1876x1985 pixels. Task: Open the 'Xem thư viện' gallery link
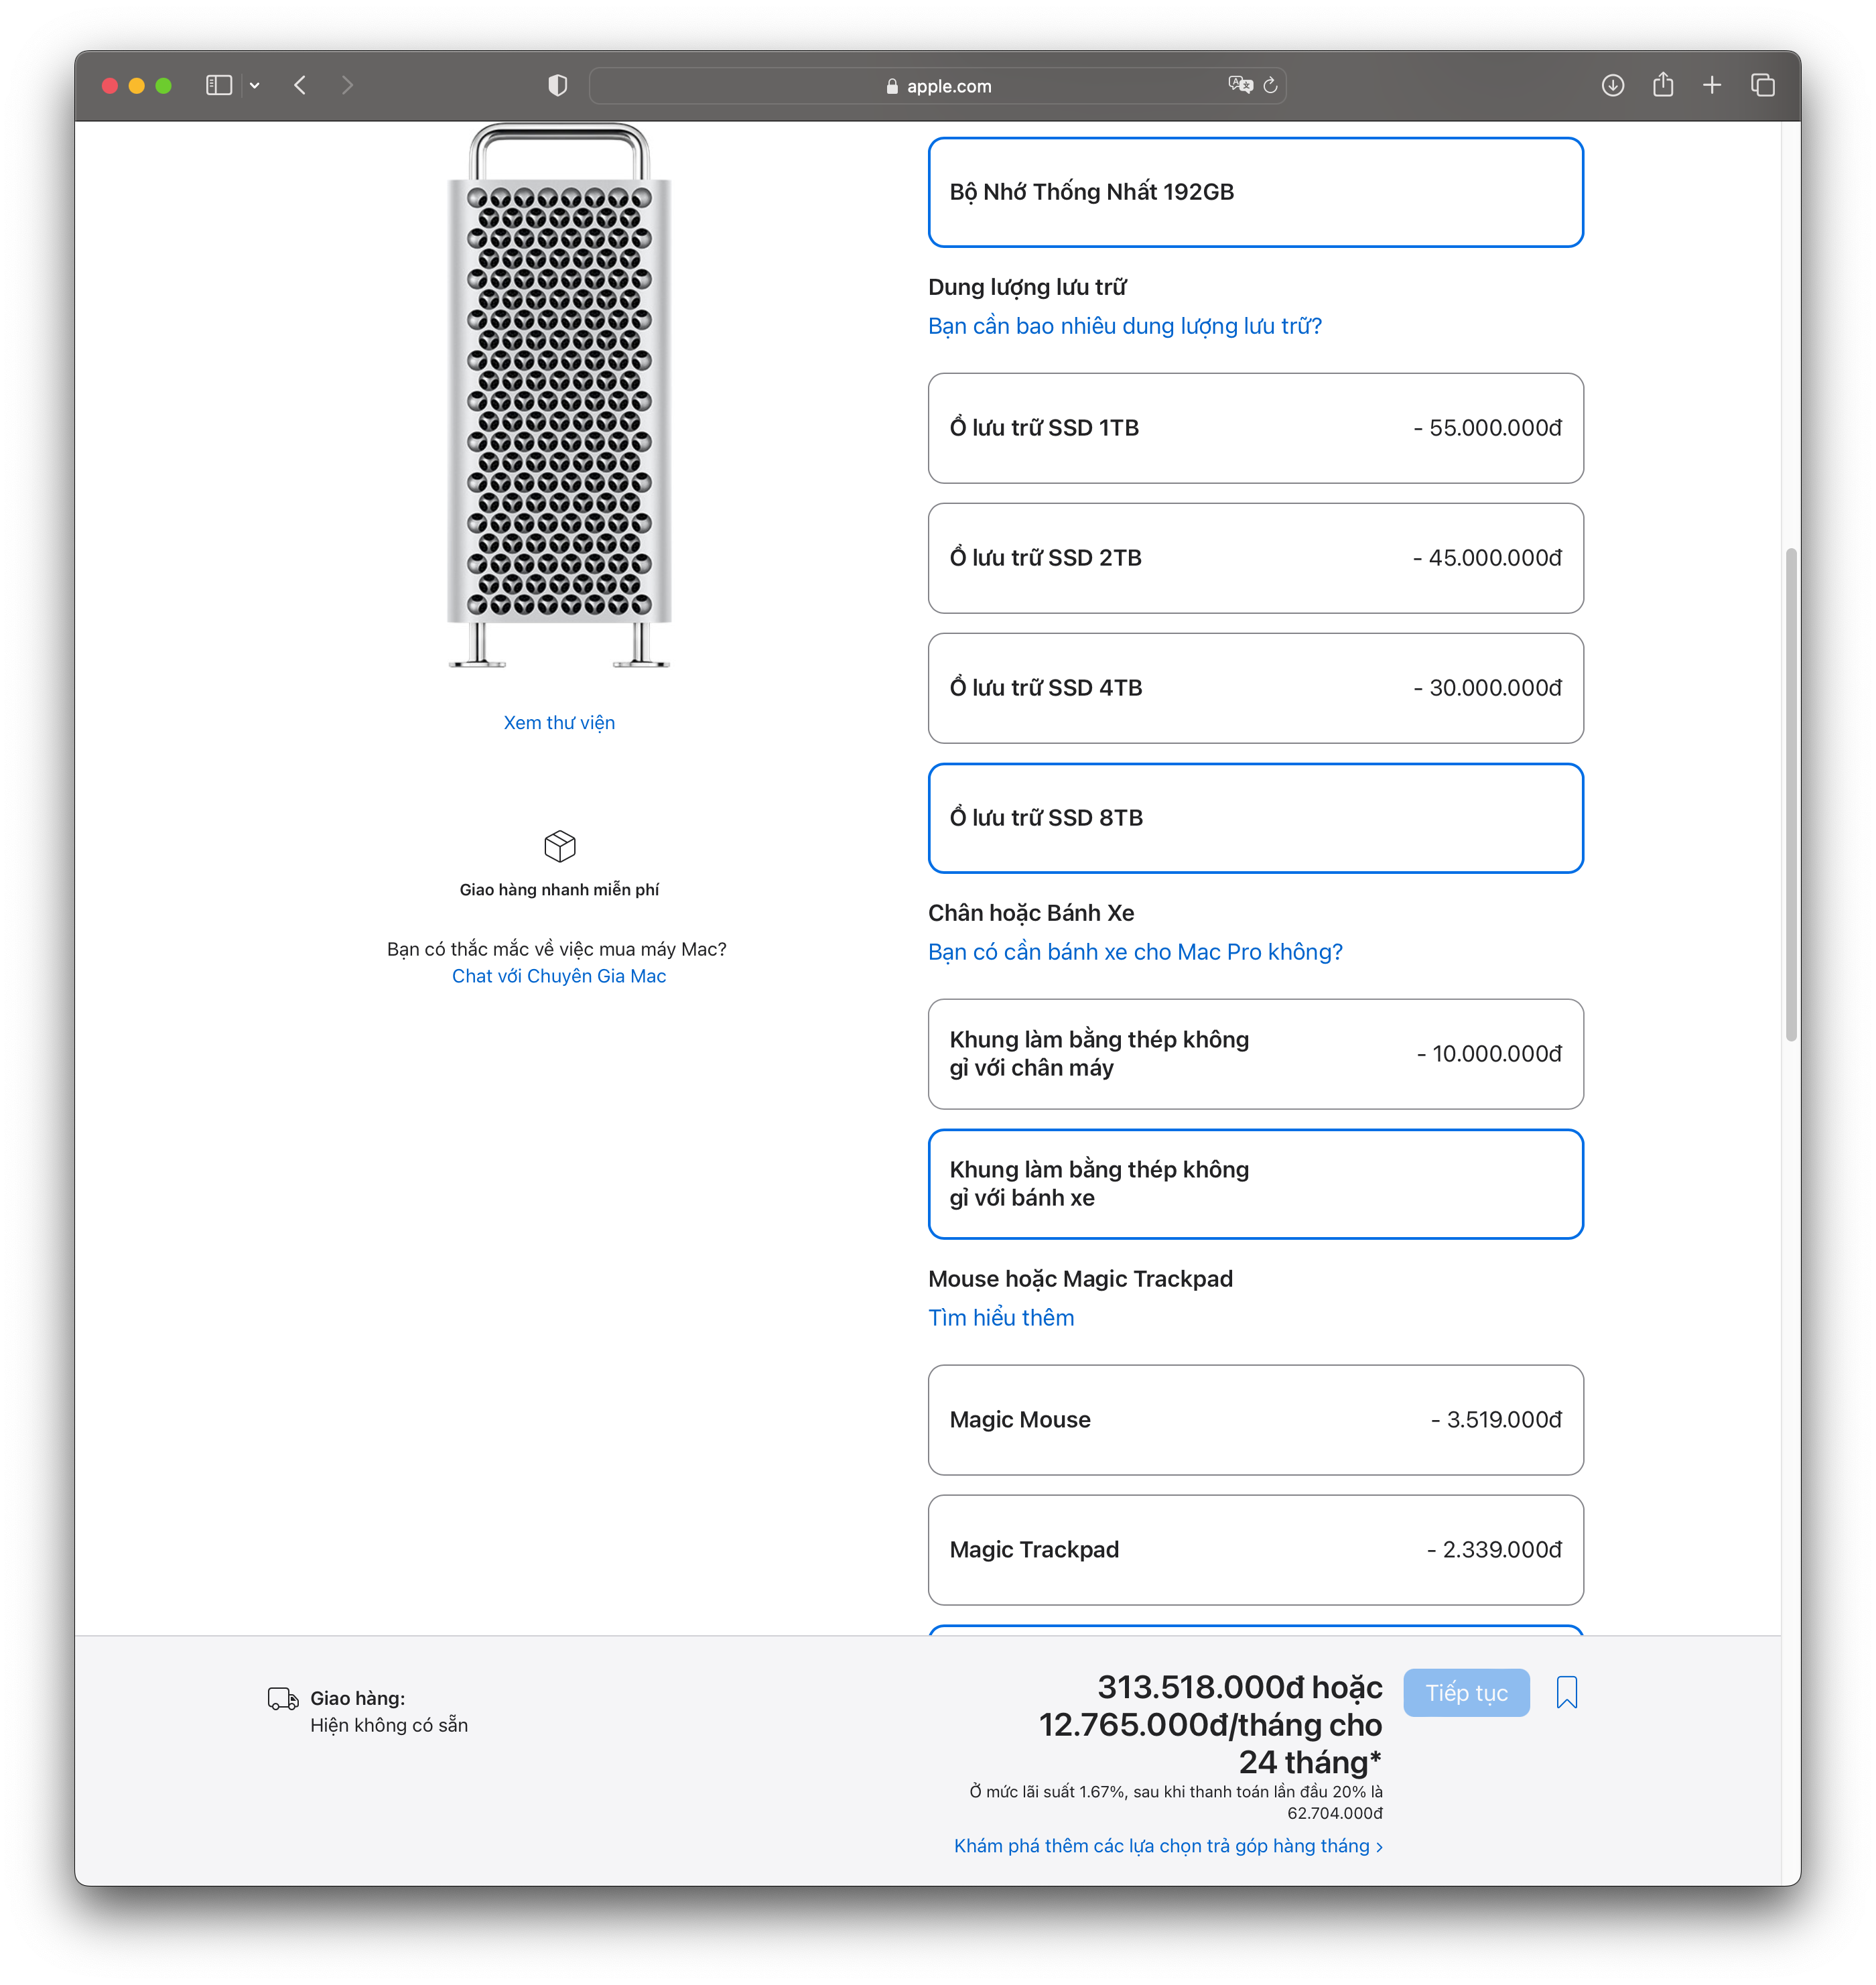559,723
